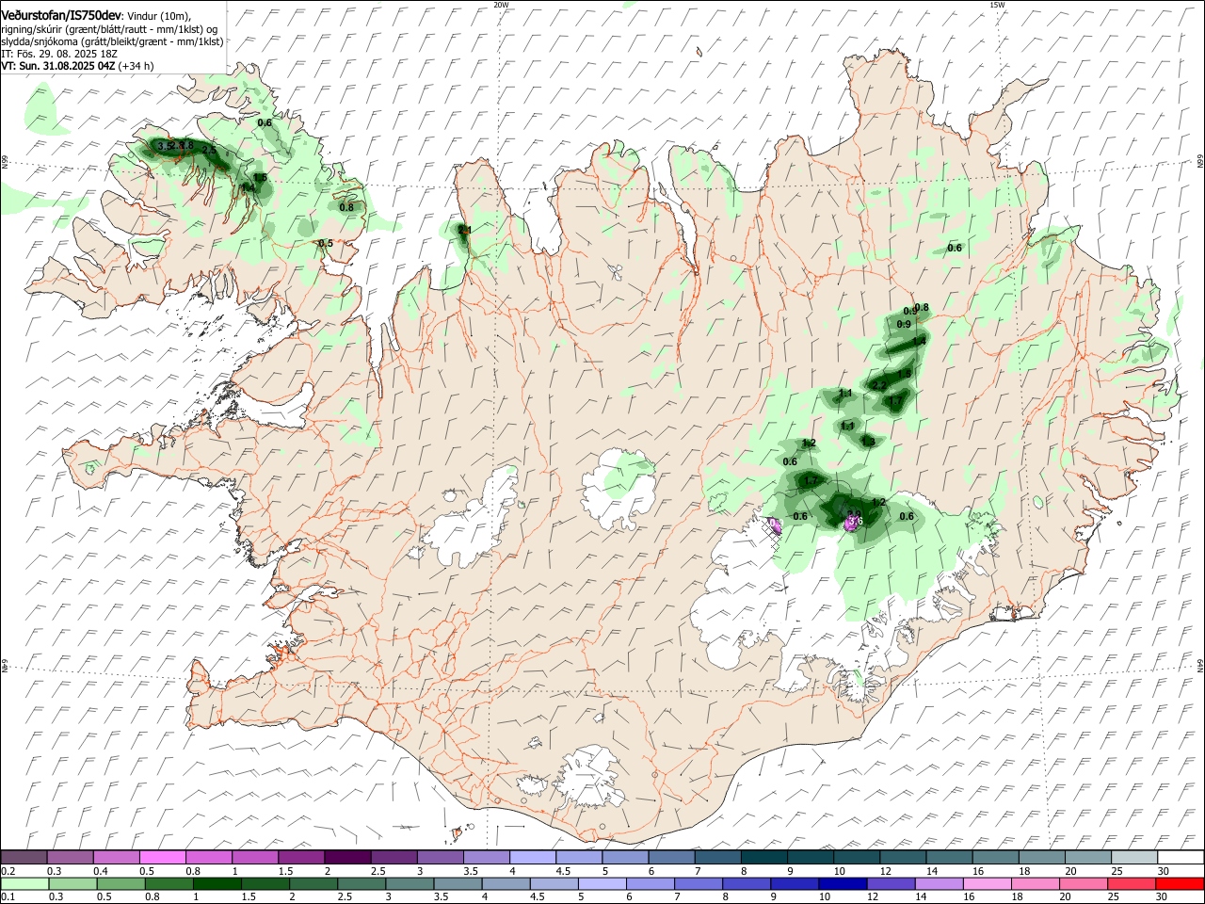
Task: Click the 'slydda/snjókoma' legend description line
Action: (112, 41)
